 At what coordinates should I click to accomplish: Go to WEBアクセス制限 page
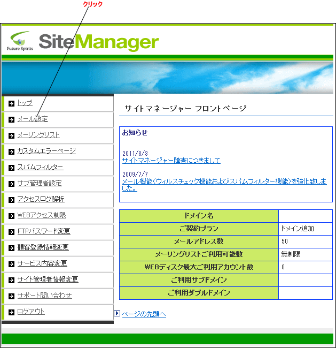pyautogui.click(x=42, y=215)
